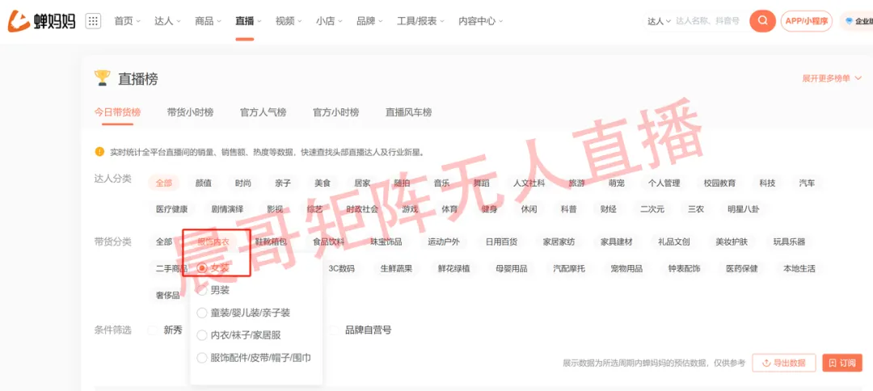Open the grid apps menu icon
Viewport: 873px width, 391px height.
93,21
